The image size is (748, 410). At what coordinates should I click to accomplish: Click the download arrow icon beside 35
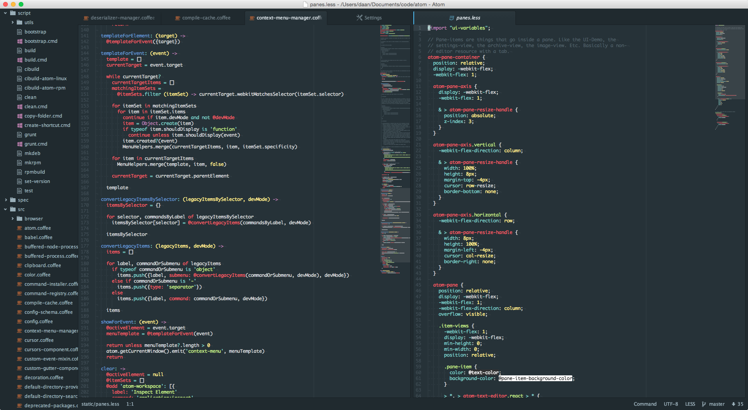pos(734,404)
